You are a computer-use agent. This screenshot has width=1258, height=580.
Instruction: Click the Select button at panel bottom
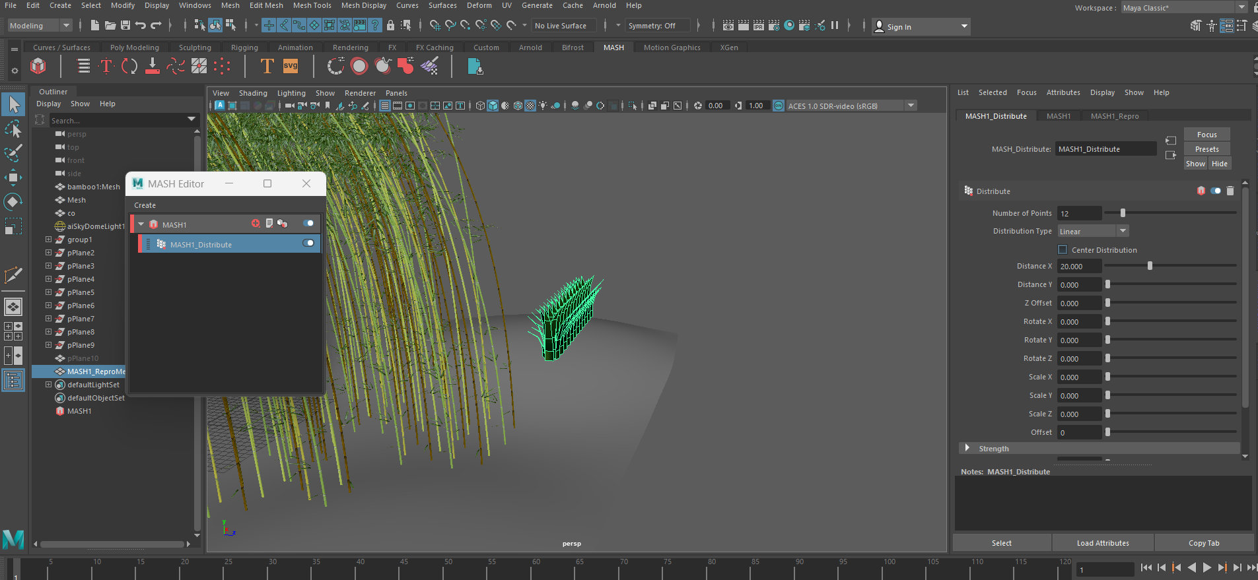coord(1001,543)
